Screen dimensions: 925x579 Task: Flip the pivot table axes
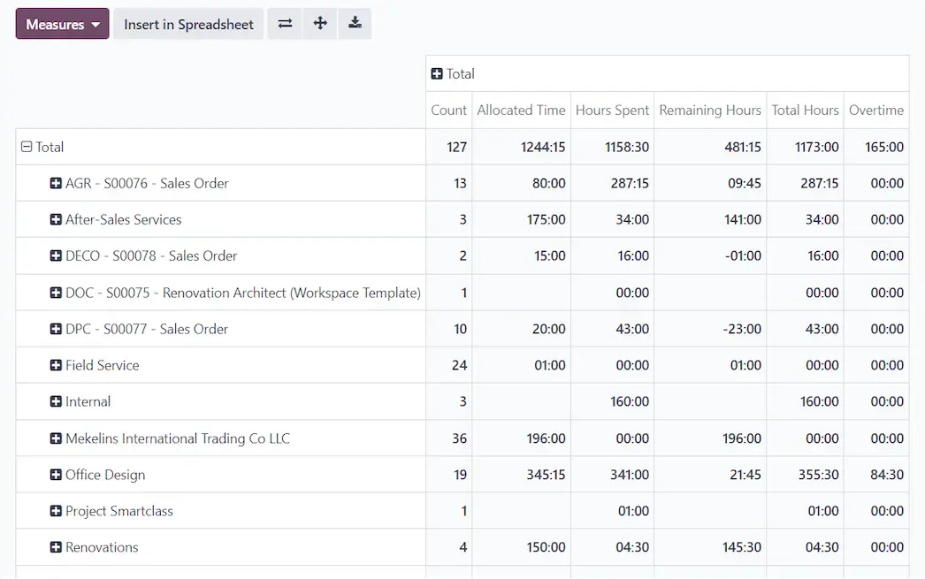[284, 24]
